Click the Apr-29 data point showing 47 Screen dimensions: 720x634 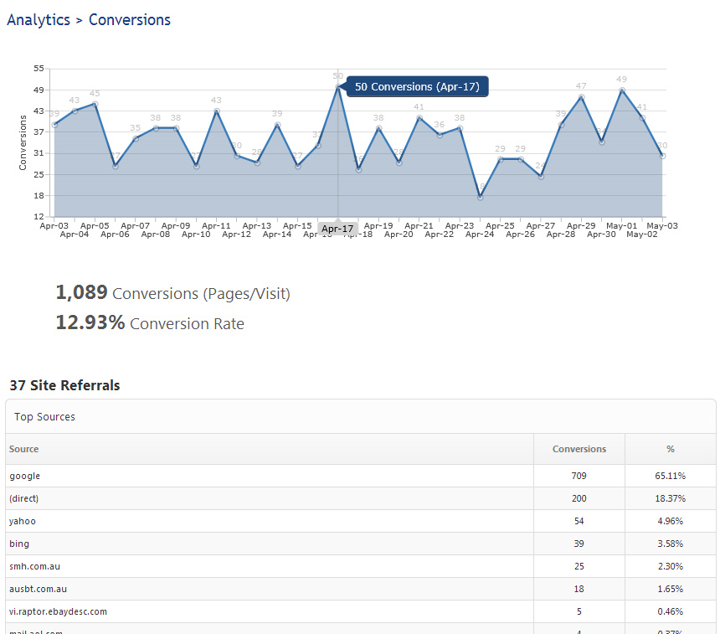click(x=581, y=97)
